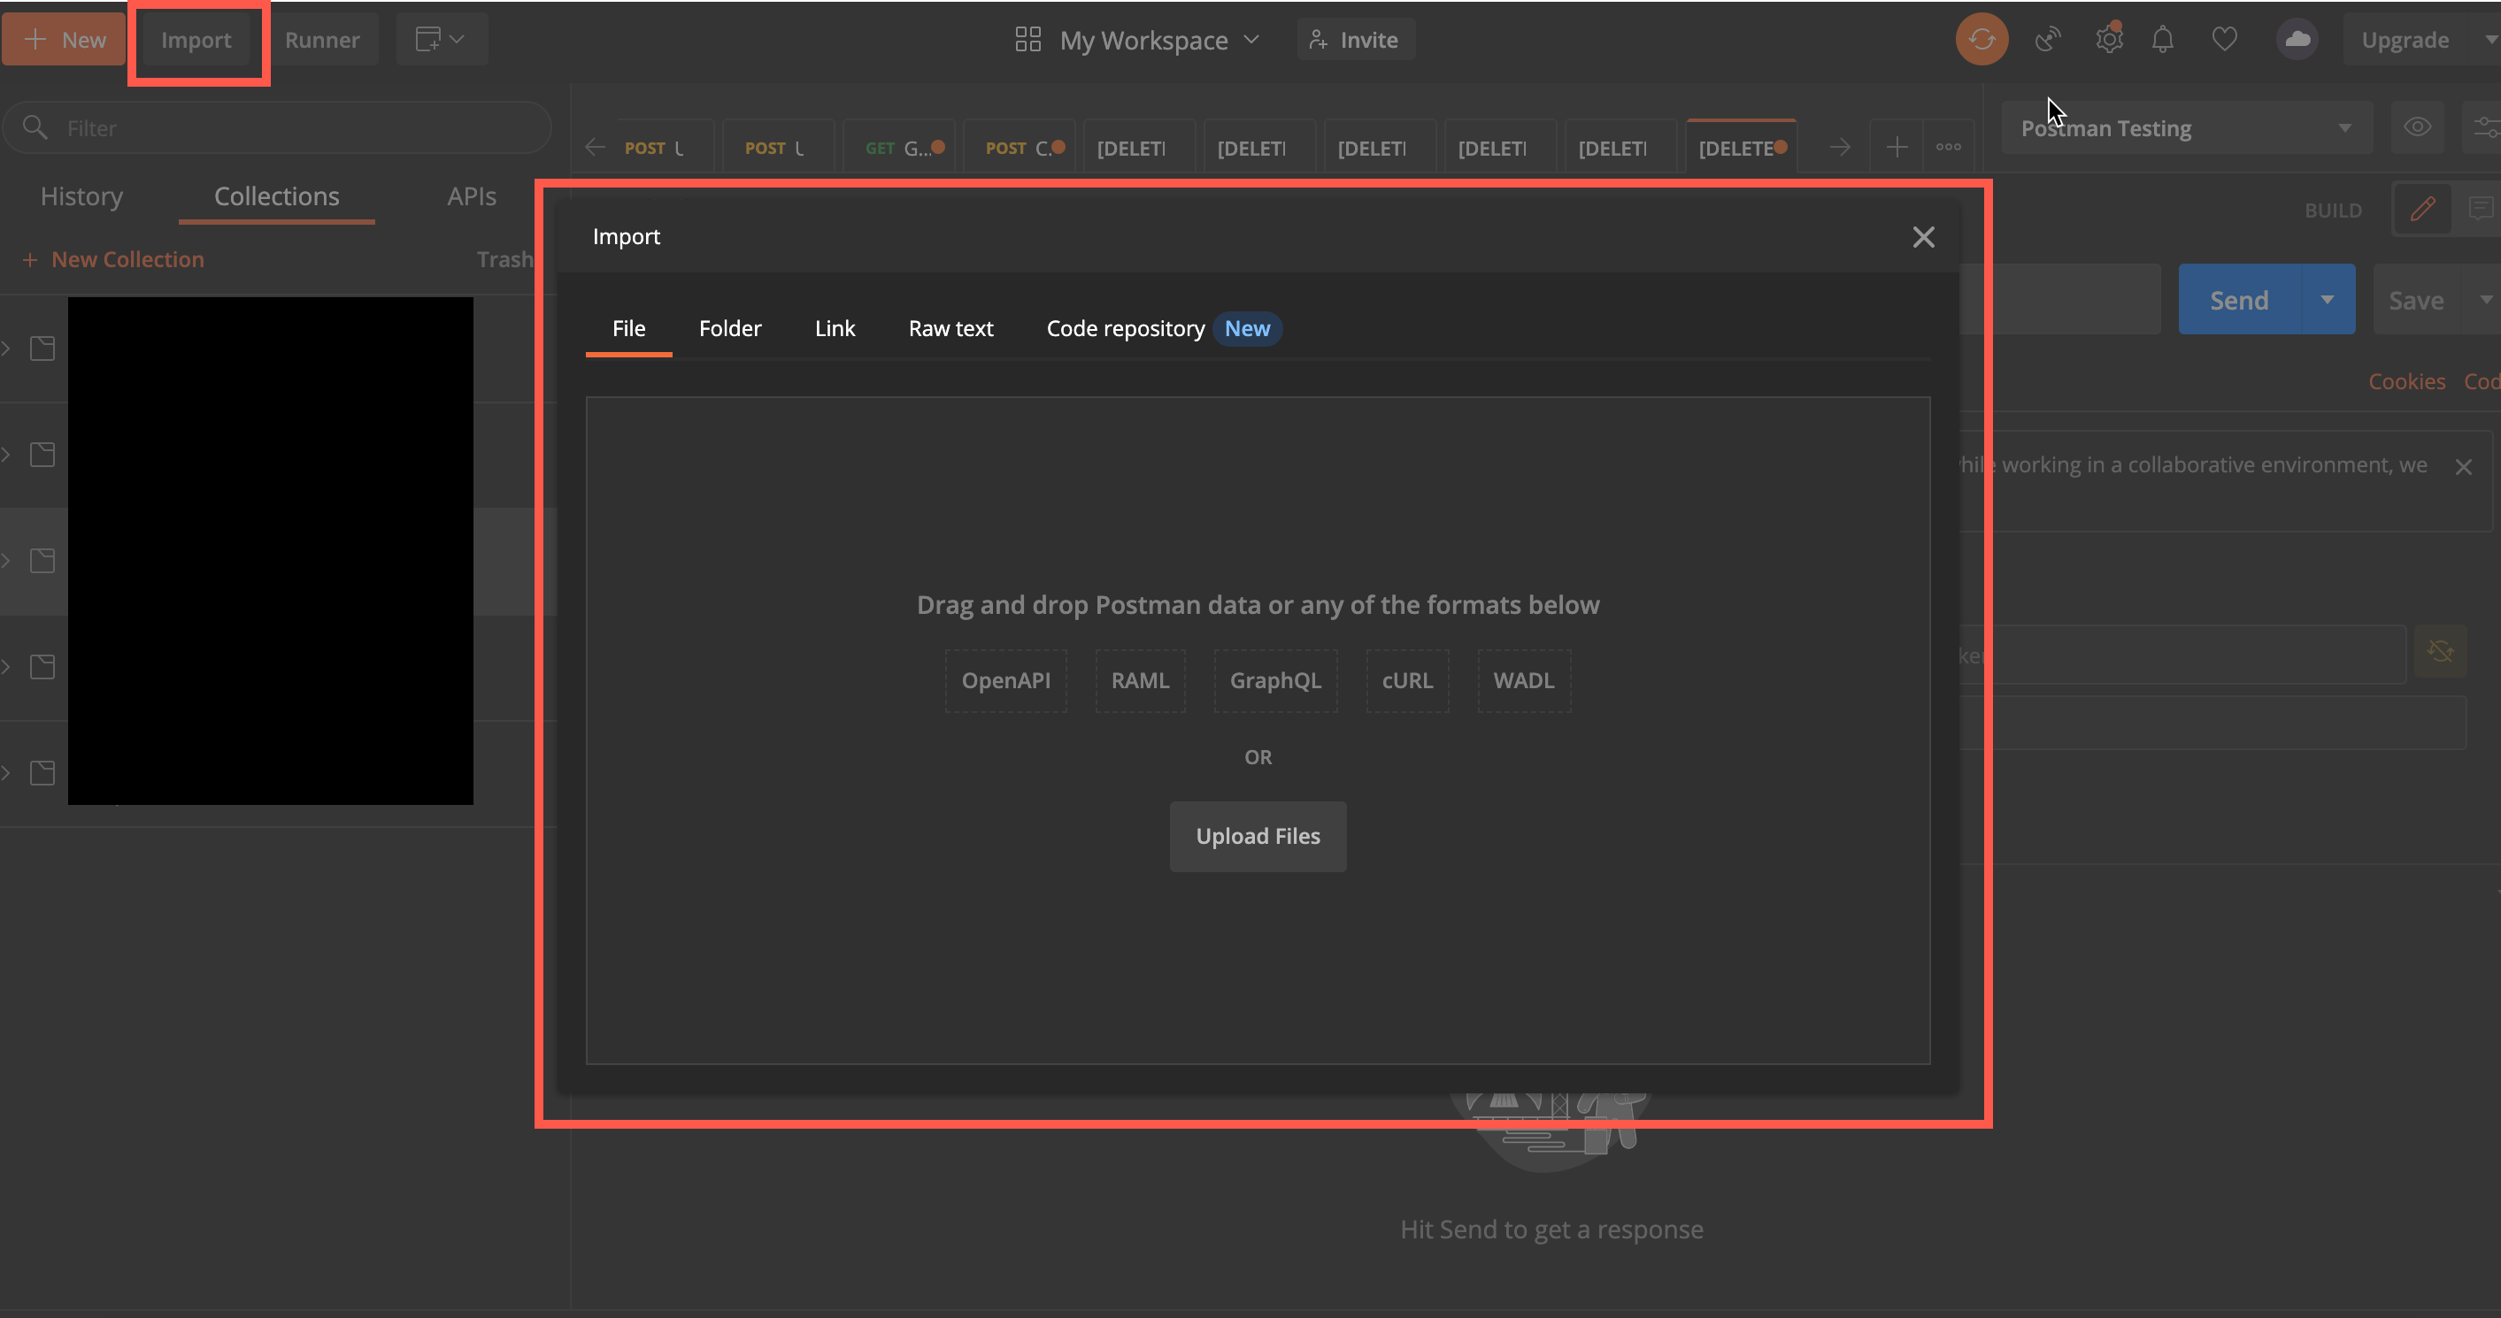2501x1318 pixels.
Task: Create a New Collection
Action: [x=112, y=259]
